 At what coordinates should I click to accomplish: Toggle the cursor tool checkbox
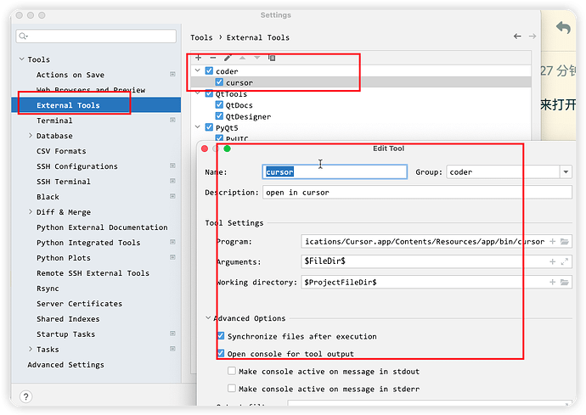tap(219, 82)
